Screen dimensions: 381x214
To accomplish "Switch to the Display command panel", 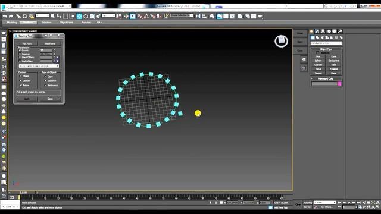I will [x=335, y=32].
